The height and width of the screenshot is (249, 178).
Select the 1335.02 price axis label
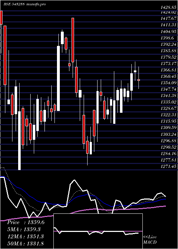pos(168,102)
